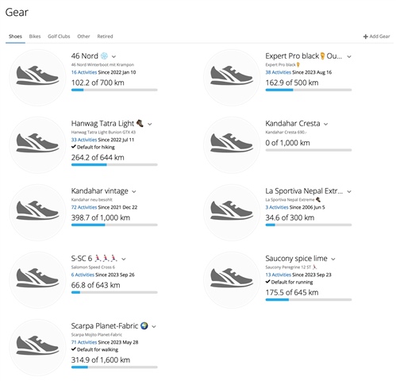Click the Saucony spice lime title
The width and height of the screenshot is (396, 381).
tap(296, 258)
